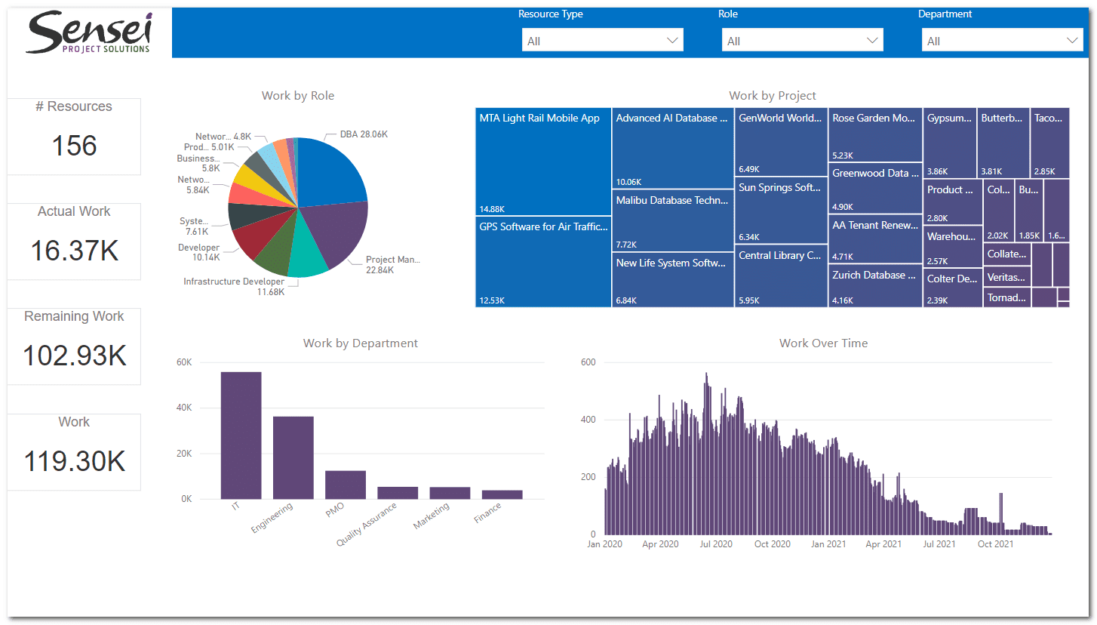Select the Engineering department bar
The image size is (1097, 625).
coord(293,457)
